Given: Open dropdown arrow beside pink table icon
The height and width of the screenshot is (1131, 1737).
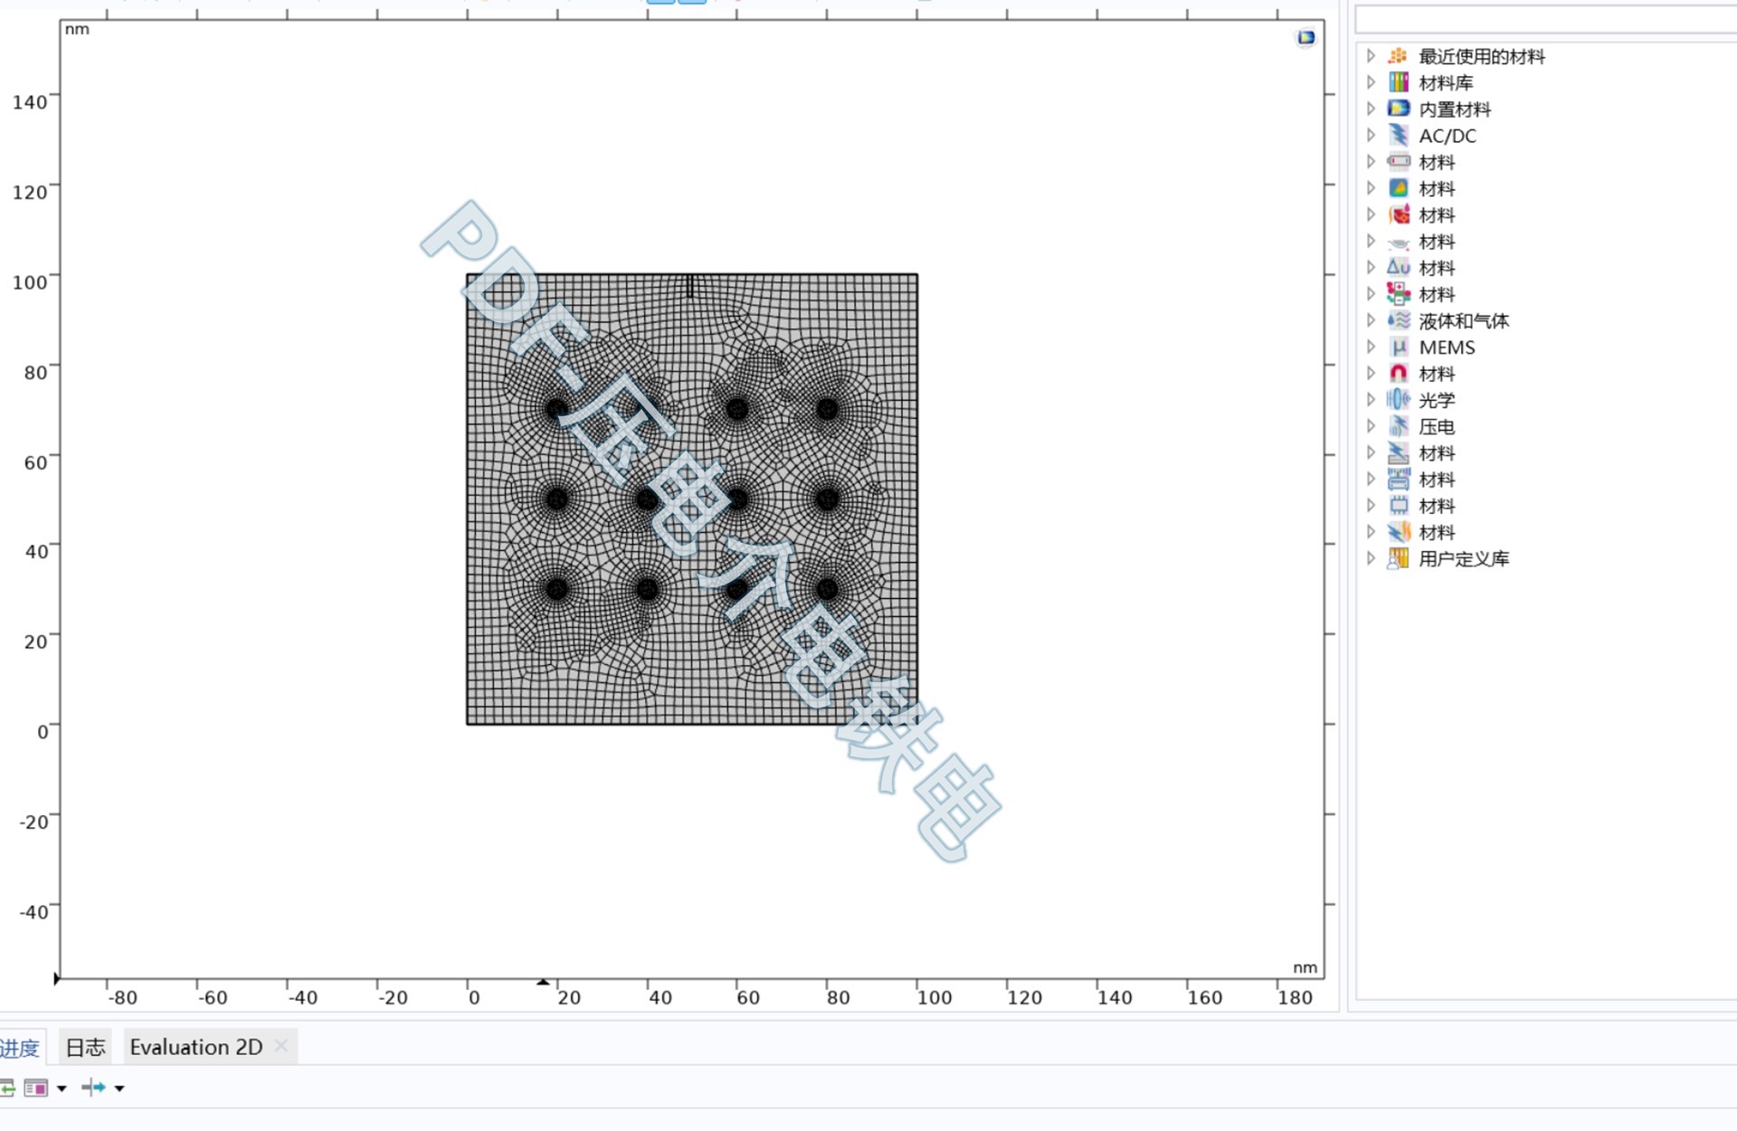Looking at the screenshot, I should 62,1088.
